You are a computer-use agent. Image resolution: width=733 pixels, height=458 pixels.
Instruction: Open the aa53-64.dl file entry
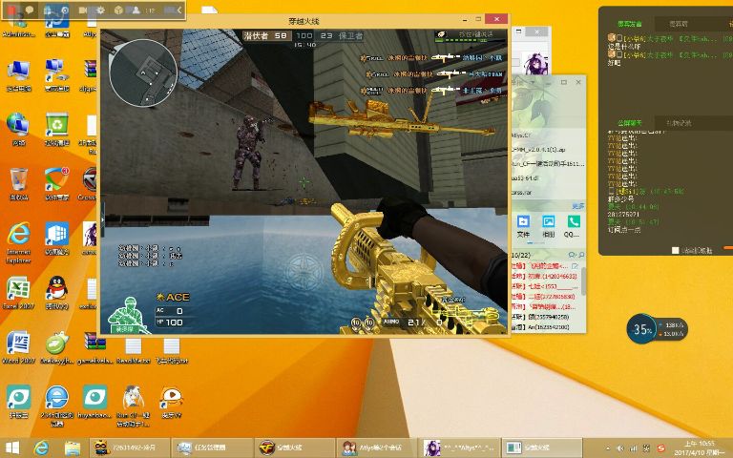[x=526, y=178]
